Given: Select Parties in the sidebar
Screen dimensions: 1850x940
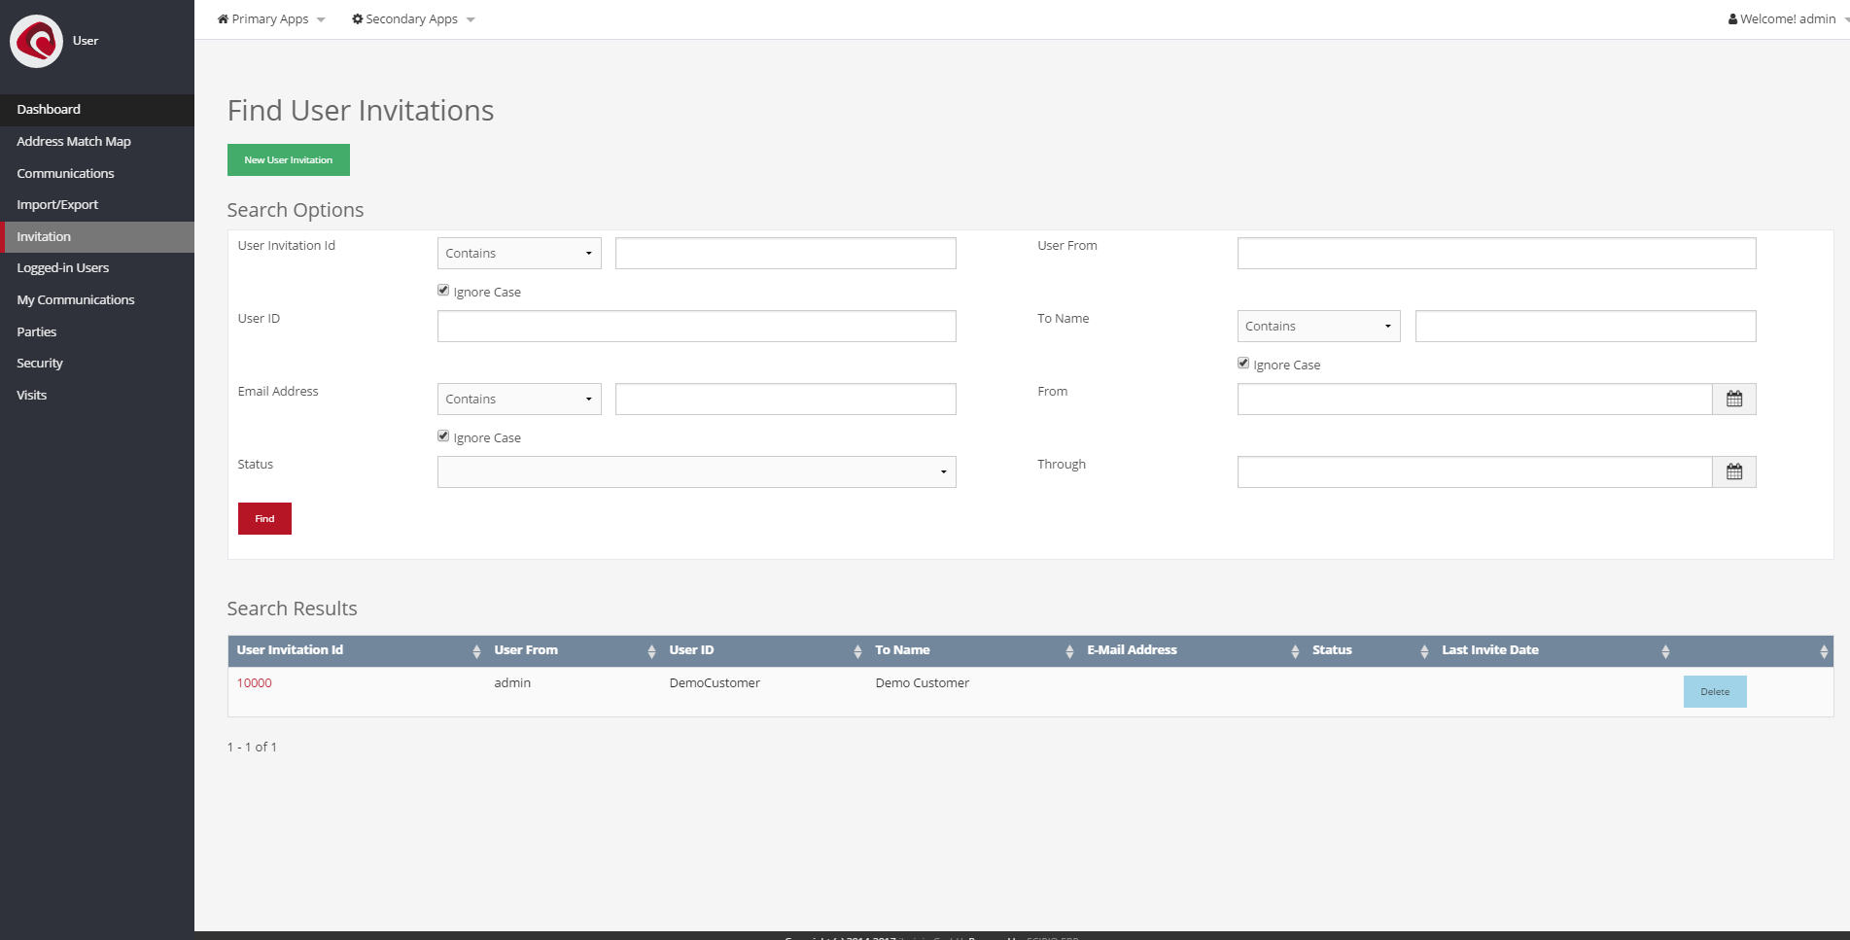Looking at the screenshot, I should point(36,331).
